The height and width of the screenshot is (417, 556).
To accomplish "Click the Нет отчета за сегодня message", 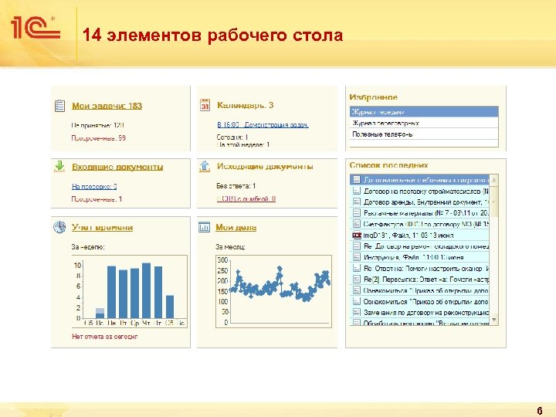I will tap(104, 336).
